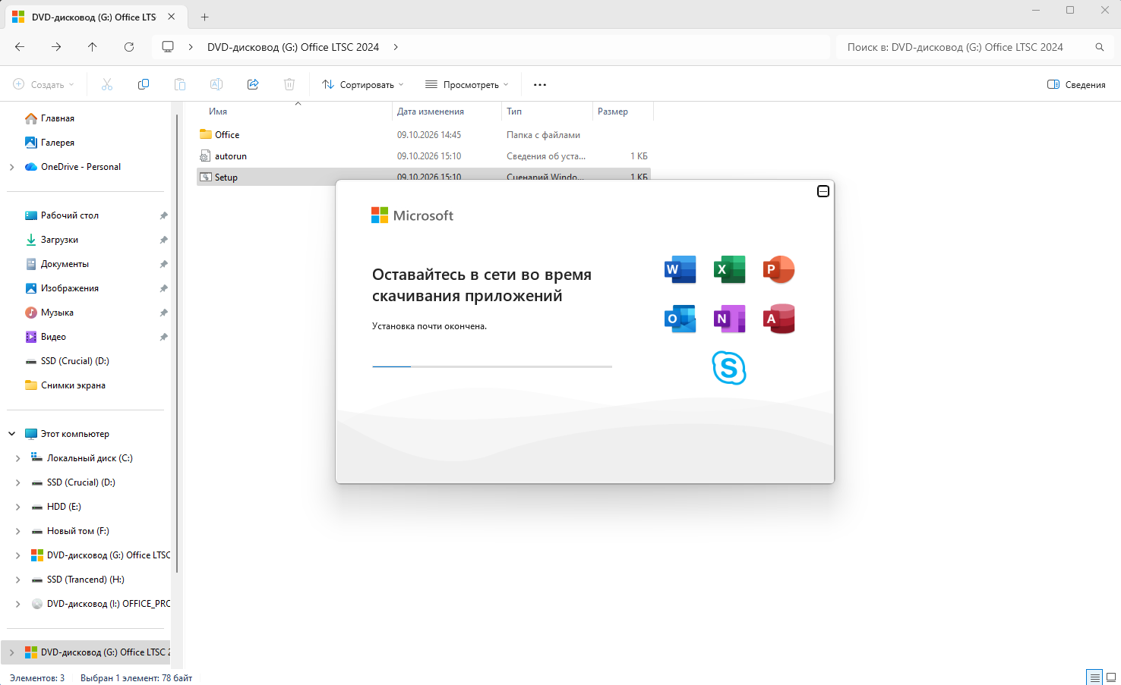Unpin Рабочий стол via its pin icon

[163, 215]
